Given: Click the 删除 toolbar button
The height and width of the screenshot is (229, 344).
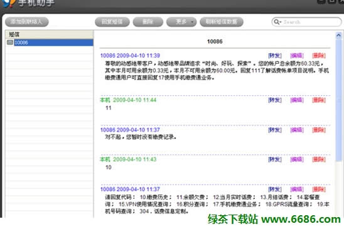Looking at the screenshot, I should (148, 22).
